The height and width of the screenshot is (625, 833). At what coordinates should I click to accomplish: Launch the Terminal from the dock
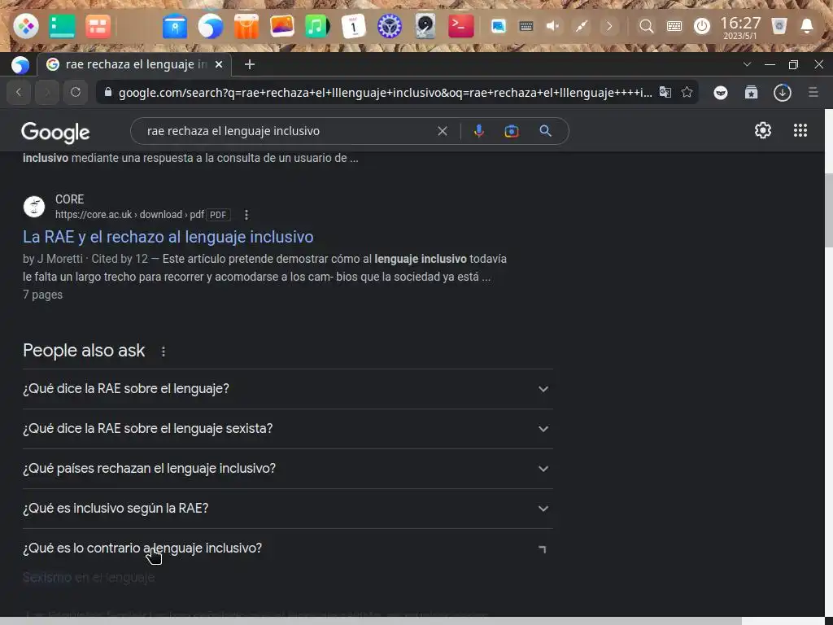[460, 26]
